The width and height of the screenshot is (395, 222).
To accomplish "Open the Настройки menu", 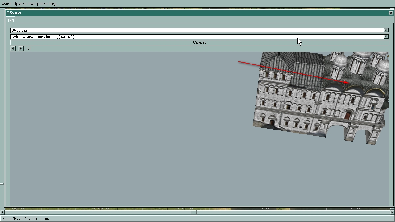I will click(x=38, y=3).
